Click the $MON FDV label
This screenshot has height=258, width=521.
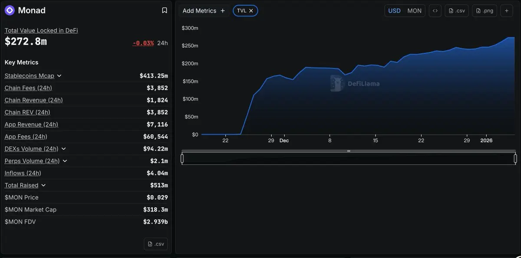[x=20, y=222]
